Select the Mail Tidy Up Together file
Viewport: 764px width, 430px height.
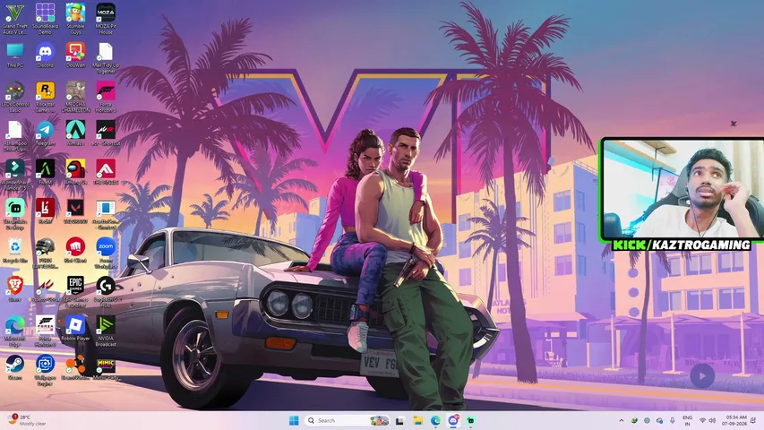click(x=106, y=58)
